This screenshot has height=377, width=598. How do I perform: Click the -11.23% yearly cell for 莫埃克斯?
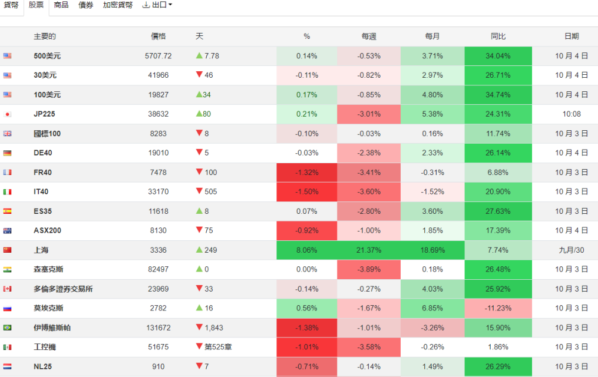pos(498,308)
